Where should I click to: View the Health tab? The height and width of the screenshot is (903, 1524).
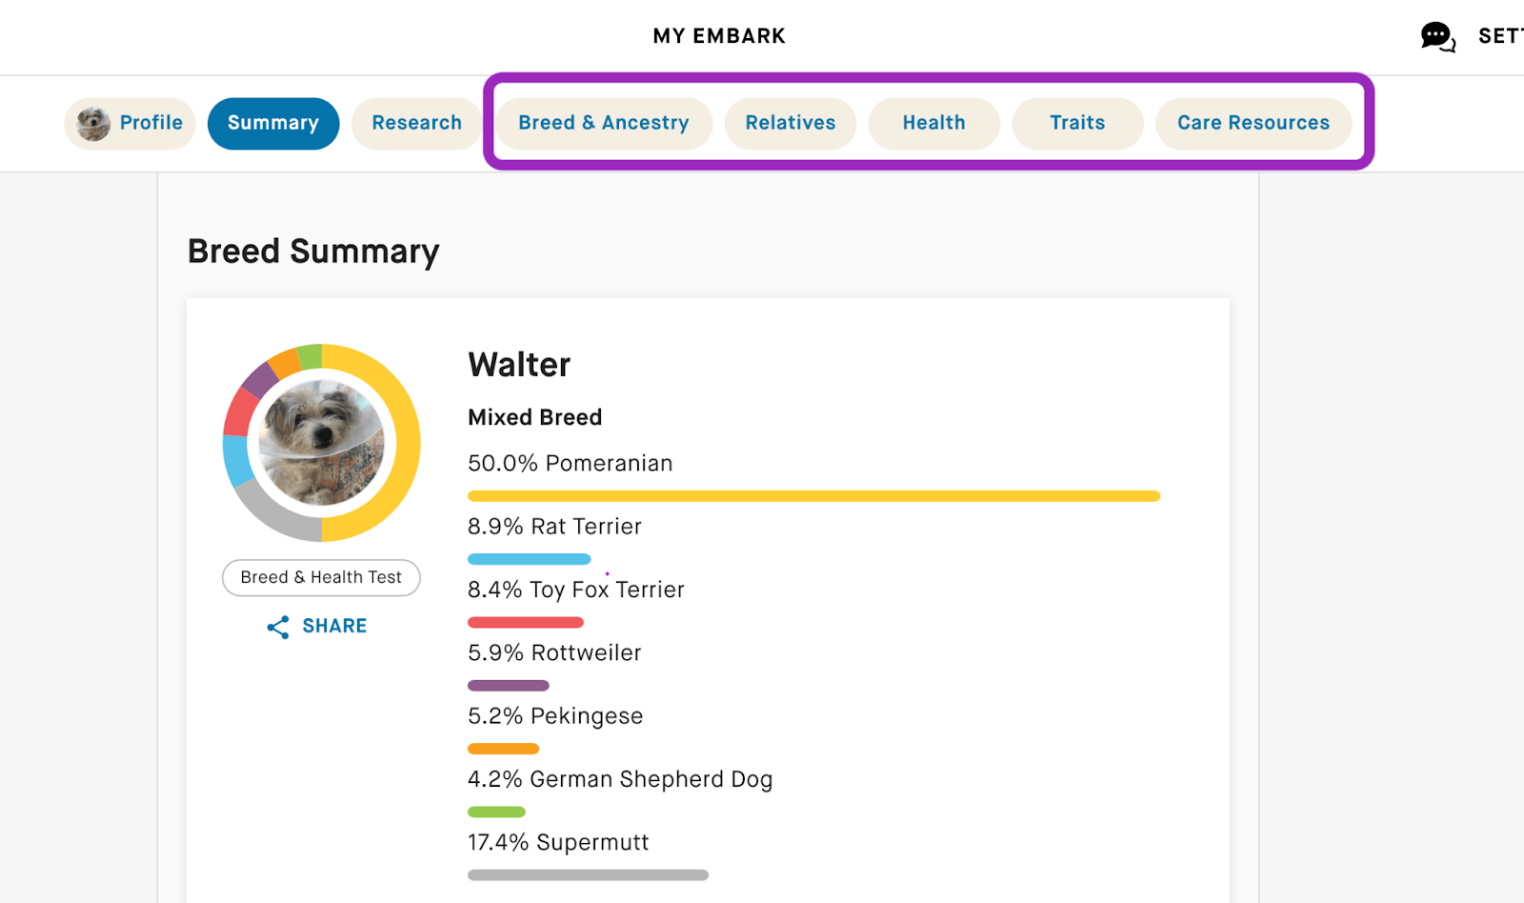[x=933, y=124]
